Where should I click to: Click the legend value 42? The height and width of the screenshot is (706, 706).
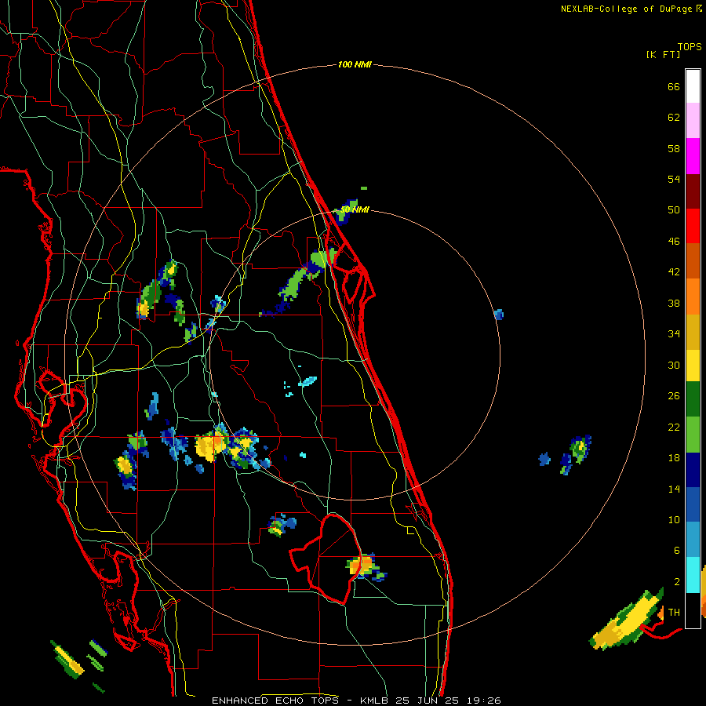pyautogui.click(x=674, y=272)
